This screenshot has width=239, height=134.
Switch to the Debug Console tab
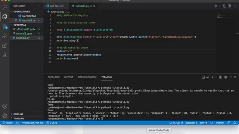point(87,77)
